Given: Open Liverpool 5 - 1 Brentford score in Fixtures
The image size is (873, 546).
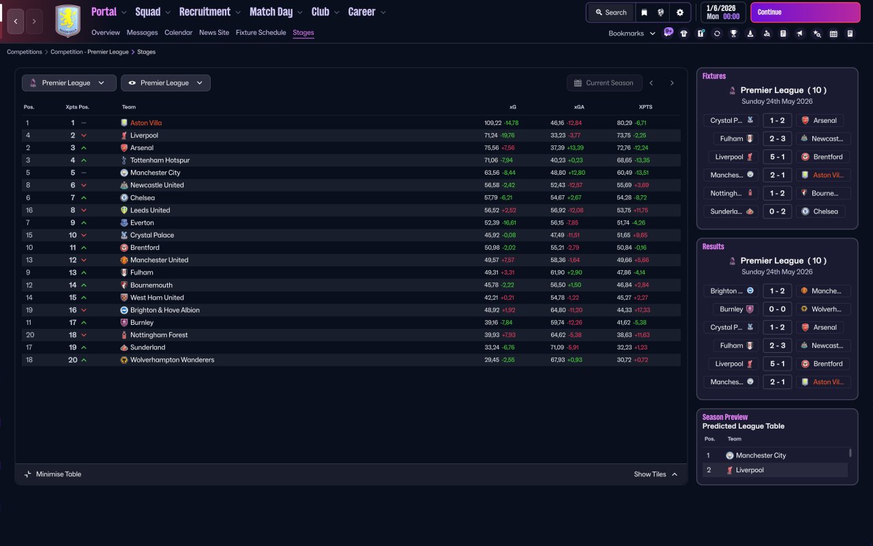Looking at the screenshot, I should (x=777, y=157).
